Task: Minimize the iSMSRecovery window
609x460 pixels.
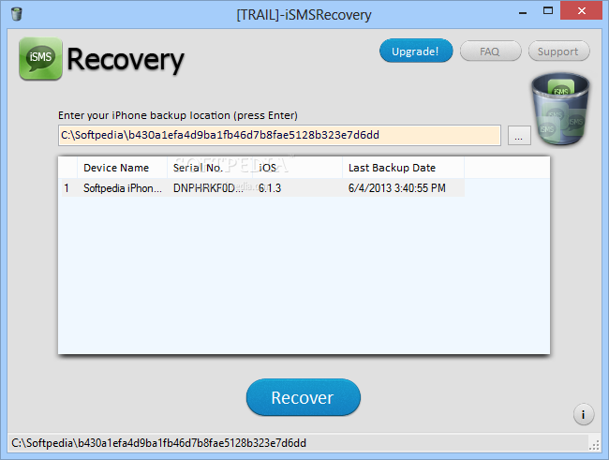Action: pos(523,11)
